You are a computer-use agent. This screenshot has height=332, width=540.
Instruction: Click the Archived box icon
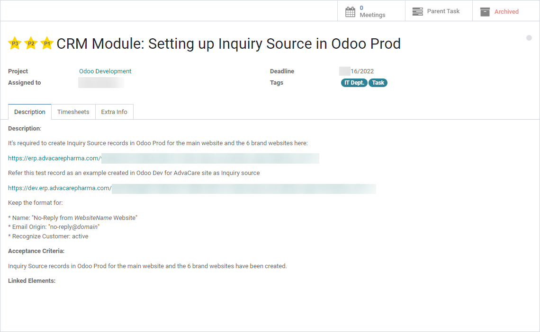(485, 12)
